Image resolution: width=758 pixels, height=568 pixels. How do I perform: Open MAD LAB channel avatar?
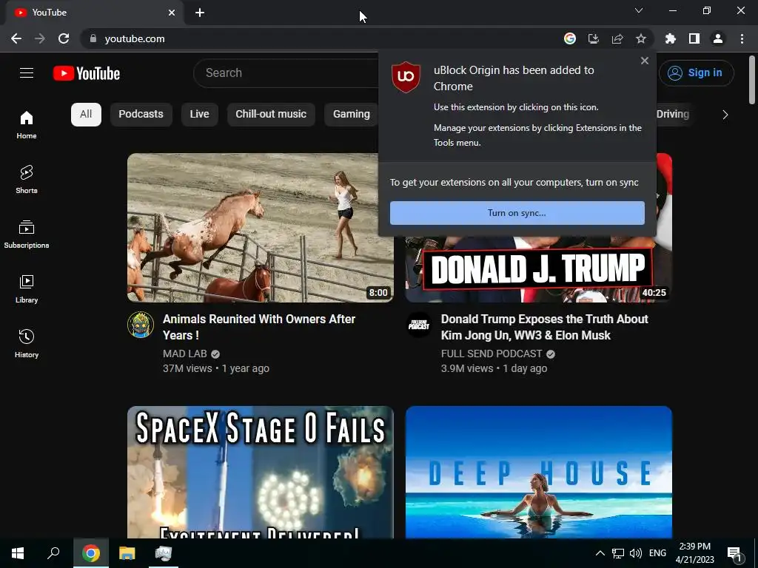tap(141, 325)
